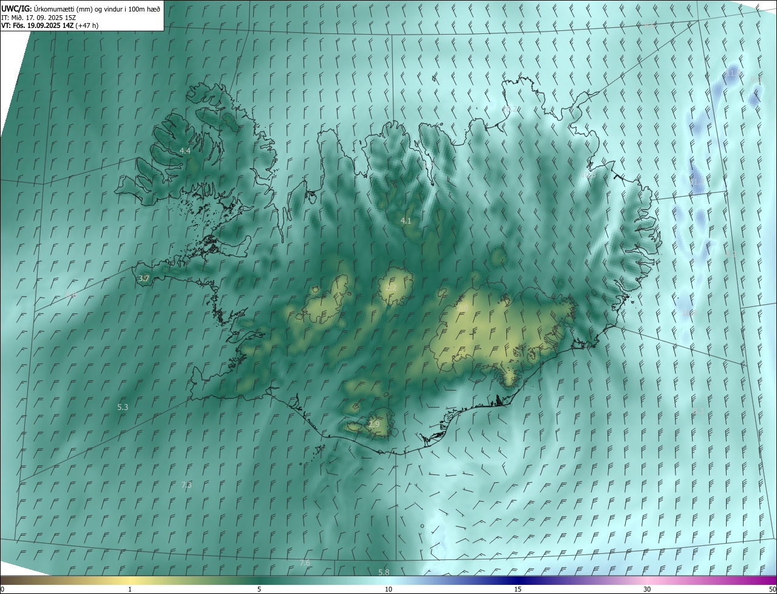Click the 4.4 value over the Westfjords
The width and height of the screenshot is (777, 594).
[185, 151]
